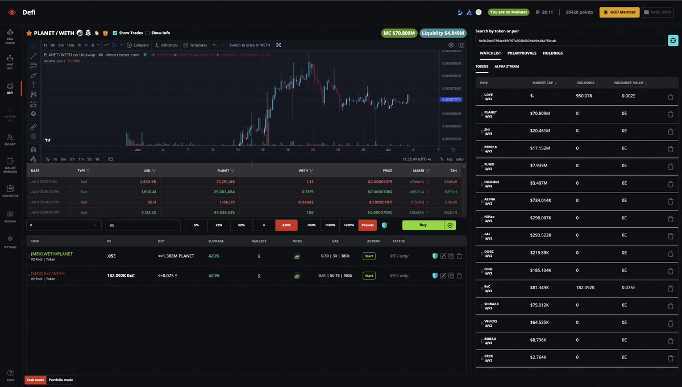The width and height of the screenshot is (682, 387).
Task: Open the USD column filter
Action: (x=154, y=170)
